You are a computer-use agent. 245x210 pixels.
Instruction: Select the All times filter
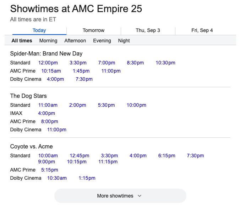22,41
